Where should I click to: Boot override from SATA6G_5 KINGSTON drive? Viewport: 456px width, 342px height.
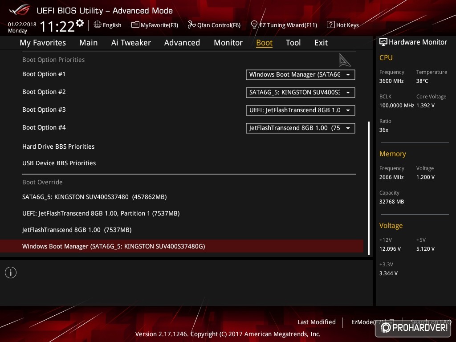coord(94,197)
